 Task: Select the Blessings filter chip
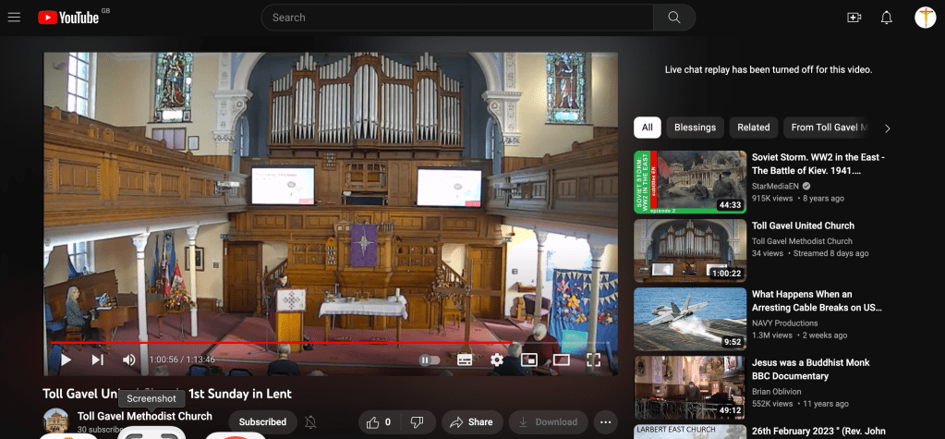[x=695, y=128]
